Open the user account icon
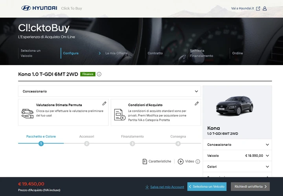283x196 pixels. pyautogui.click(x=265, y=9)
